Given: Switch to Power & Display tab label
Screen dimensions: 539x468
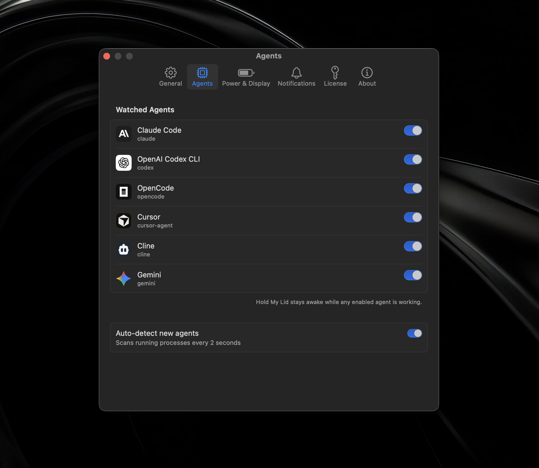Looking at the screenshot, I should [246, 83].
